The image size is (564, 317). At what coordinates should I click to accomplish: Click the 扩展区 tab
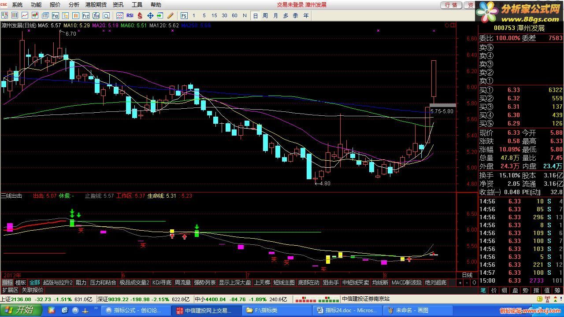click(x=10, y=290)
